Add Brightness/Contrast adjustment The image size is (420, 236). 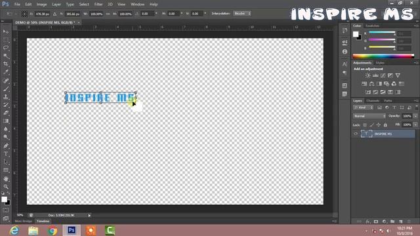367,75
